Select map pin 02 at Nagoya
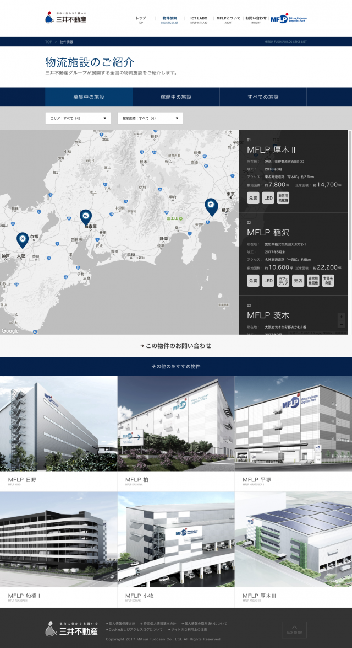Viewport: 352px width, 648px height. coord(86,216)
